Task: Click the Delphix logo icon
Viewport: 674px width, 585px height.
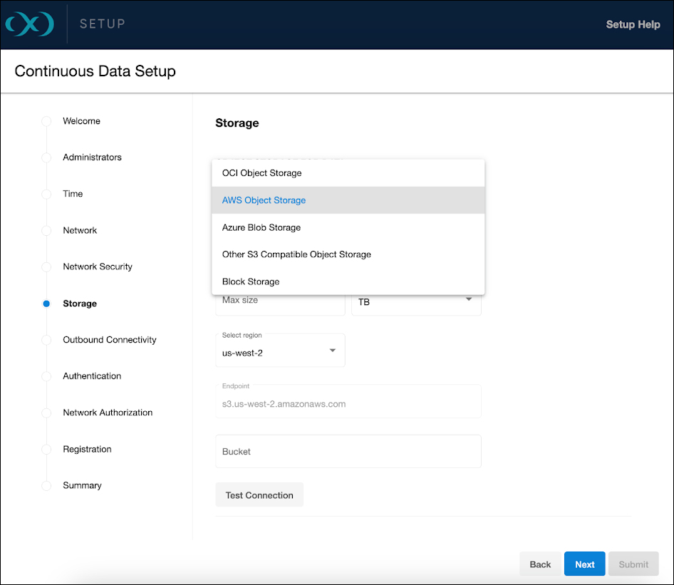Action: click(x=28, y=24)
